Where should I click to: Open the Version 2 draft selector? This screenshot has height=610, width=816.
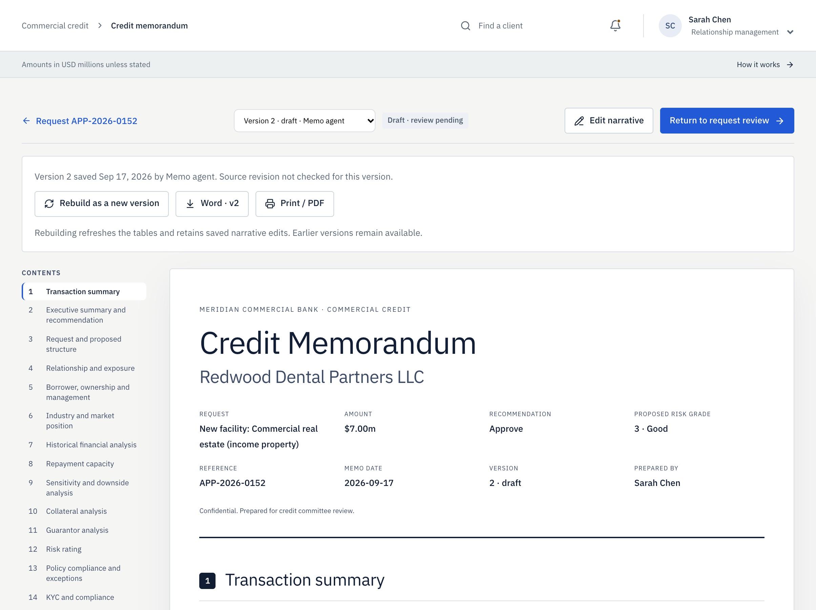click(x=305, y=121)
